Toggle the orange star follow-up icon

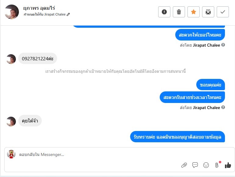(x=194, y=12)
